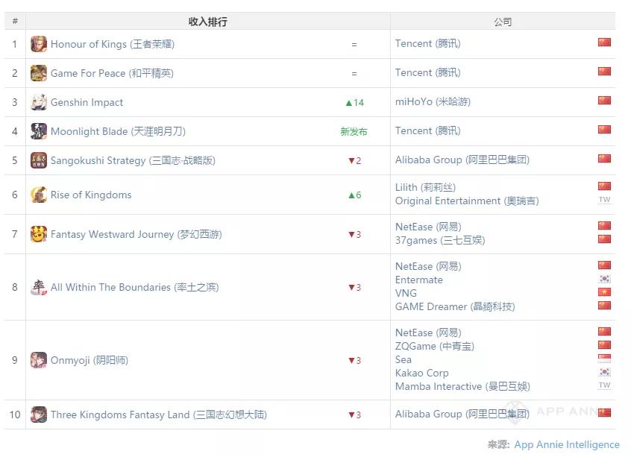The height and width of the screenshot is (457, 631).
Task: Click the Moonlight Blade game icon
Action: pyautogui.click(x=39, y=131)
